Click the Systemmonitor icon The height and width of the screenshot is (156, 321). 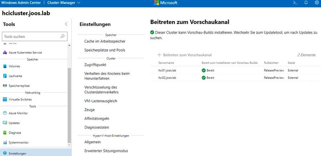tap(5, 142)
